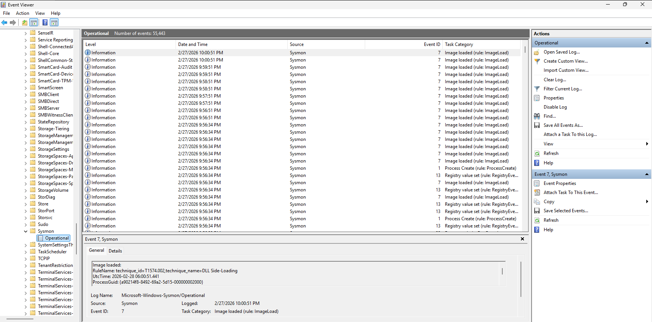
Task: Click the Refresh icon under Operational section
Action: coord(537,153)
